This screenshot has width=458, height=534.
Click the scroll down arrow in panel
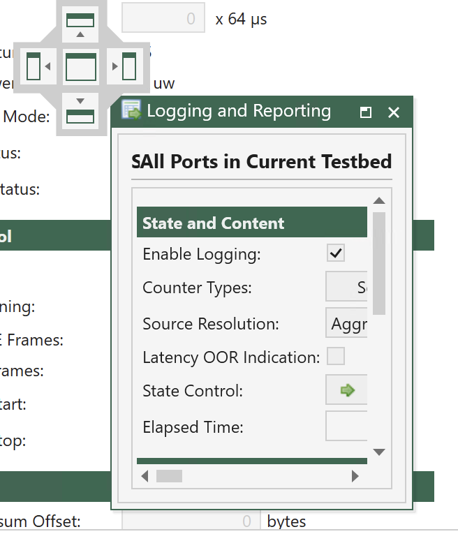[379, 452]
